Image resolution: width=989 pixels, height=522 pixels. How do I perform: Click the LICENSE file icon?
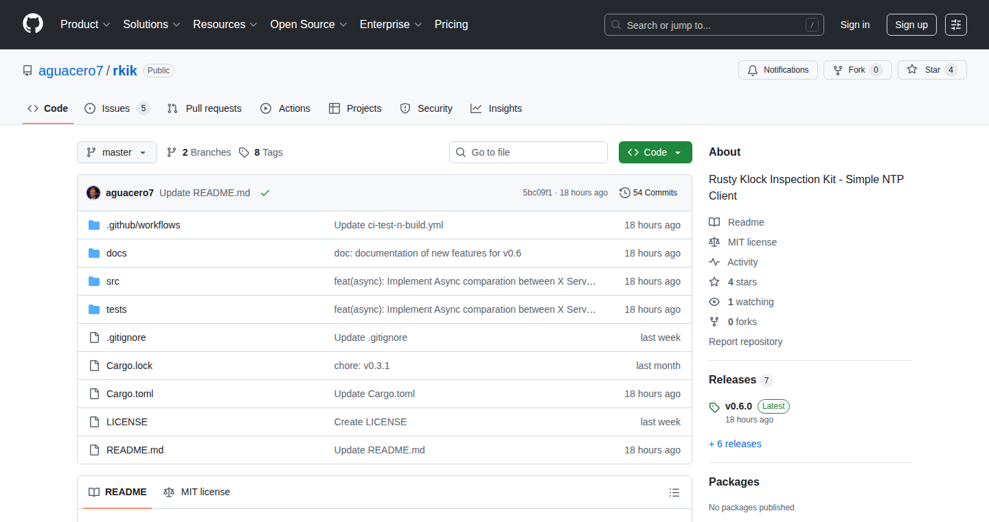(94, 422)
